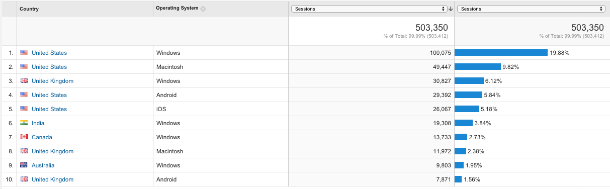Click the 9.82% Macintosh sessions bar
The image size is (610, 189).
pyautogui.click(x=478, y=67)
